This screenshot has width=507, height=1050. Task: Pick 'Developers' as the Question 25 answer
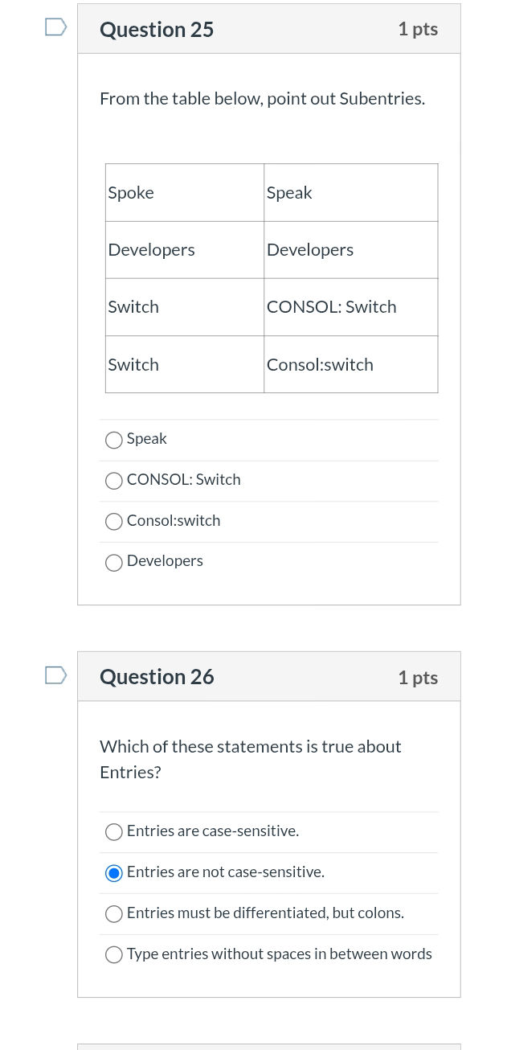pyautogui.click(x=113, y=563)
